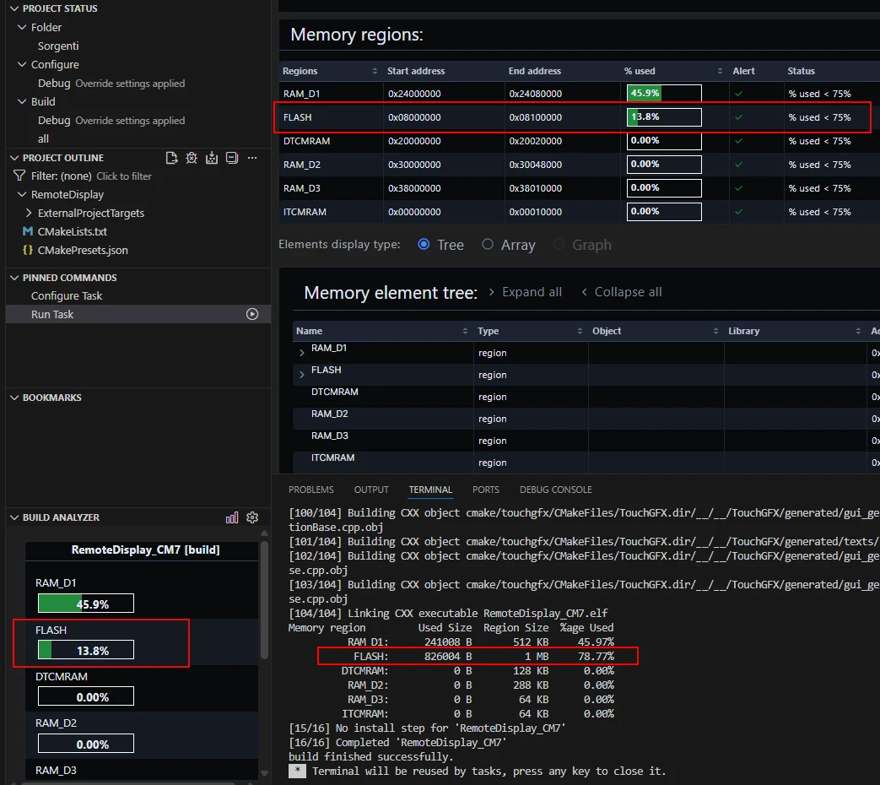Click the green check alert in DTCMRAM row
Image resolution: width=880 pixels, height=785 pixels.
pyautogui.click(x=738, y=141)
